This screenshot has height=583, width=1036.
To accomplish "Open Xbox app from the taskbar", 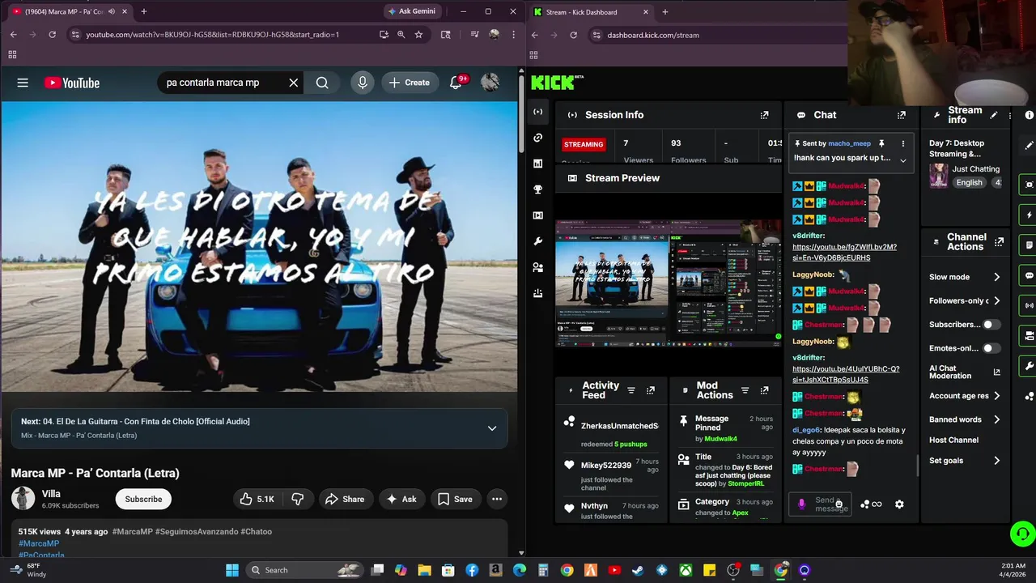I will (x=686, y=570).
